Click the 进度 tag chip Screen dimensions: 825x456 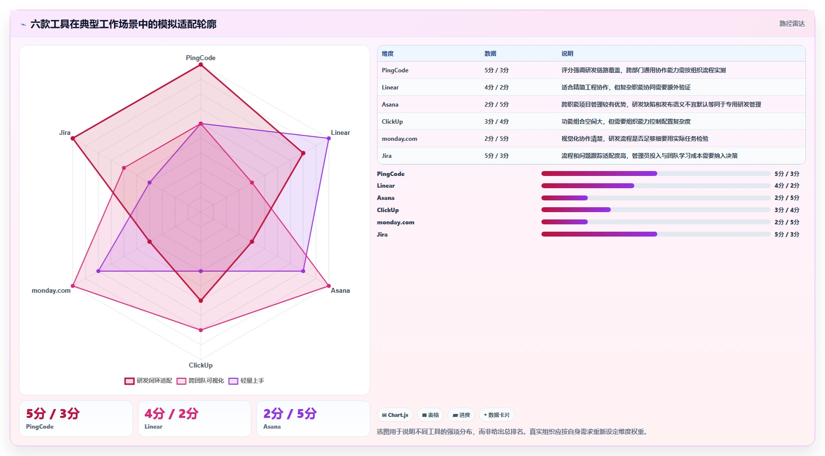point(461,415)
